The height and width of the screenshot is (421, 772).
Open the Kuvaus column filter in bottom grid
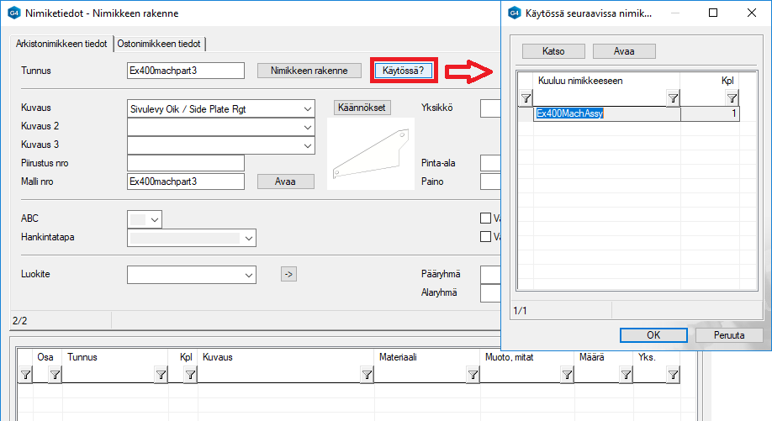(367, 376)
